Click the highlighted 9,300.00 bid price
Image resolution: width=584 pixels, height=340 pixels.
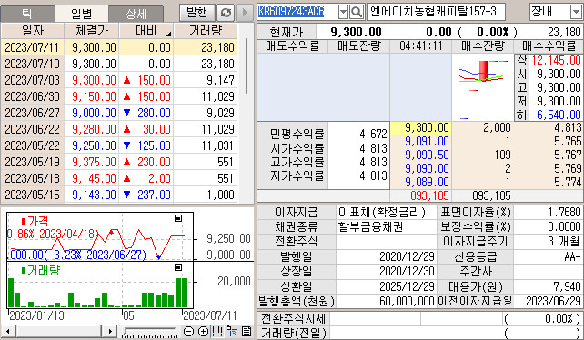421,128
